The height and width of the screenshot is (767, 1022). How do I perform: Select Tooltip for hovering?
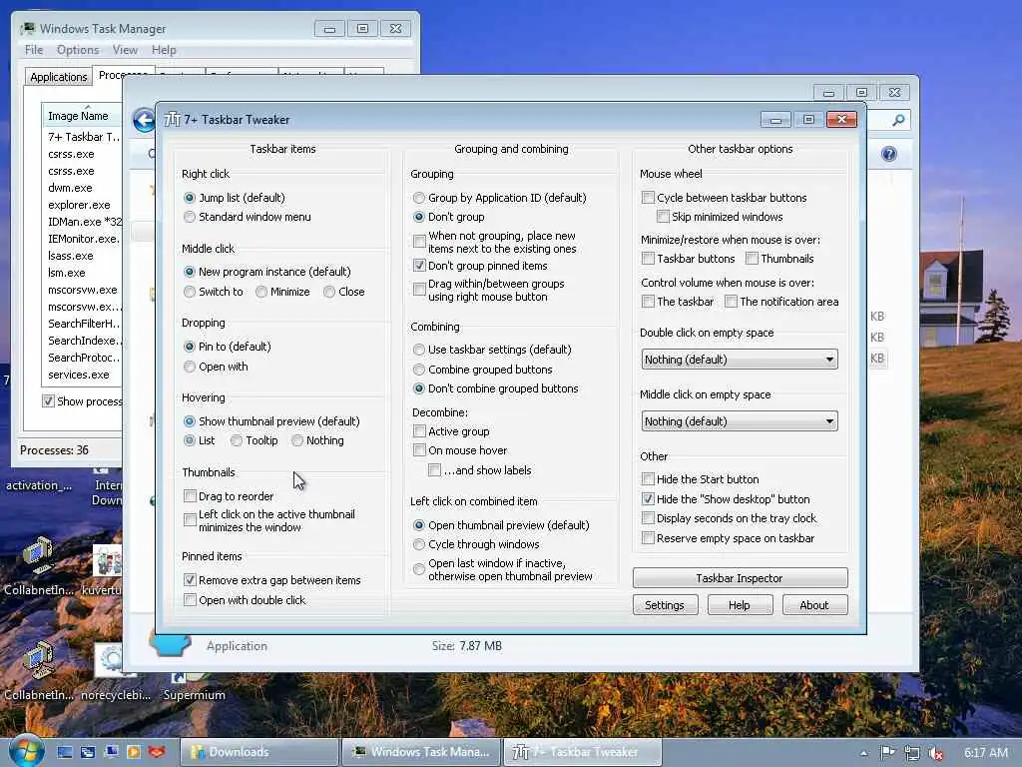(237, 440)
